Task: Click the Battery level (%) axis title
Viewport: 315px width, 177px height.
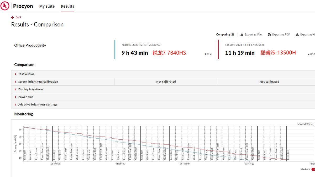Action: pos(15,144)
